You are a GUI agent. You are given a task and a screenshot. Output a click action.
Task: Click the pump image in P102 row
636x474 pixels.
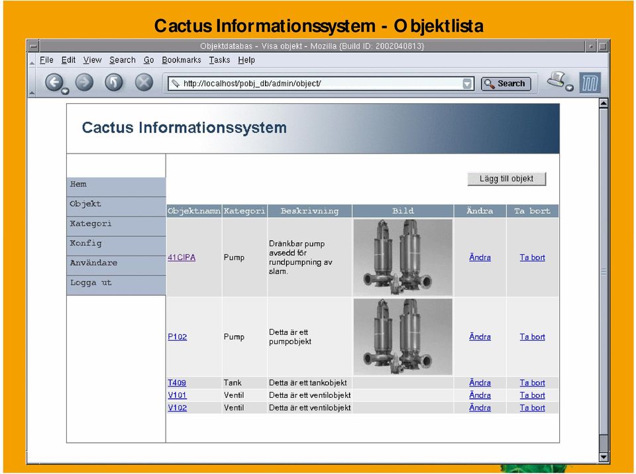pos(403,337)
